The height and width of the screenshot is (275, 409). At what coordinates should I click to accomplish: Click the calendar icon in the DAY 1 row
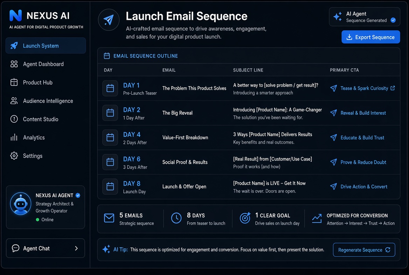tap(110, 88)
